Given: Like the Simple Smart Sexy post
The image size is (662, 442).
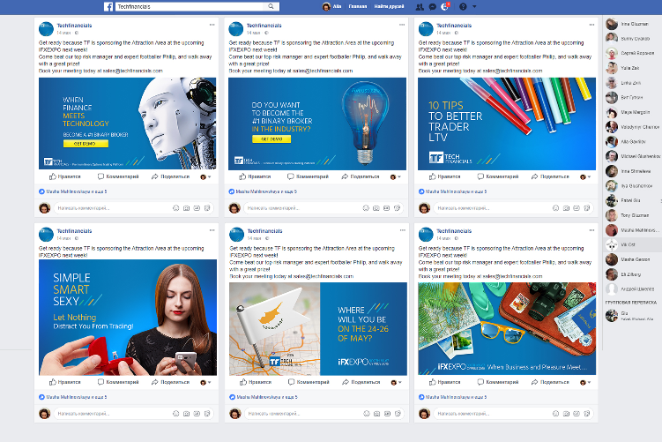Looking at the screenshot, I should [x=64, y=382].
